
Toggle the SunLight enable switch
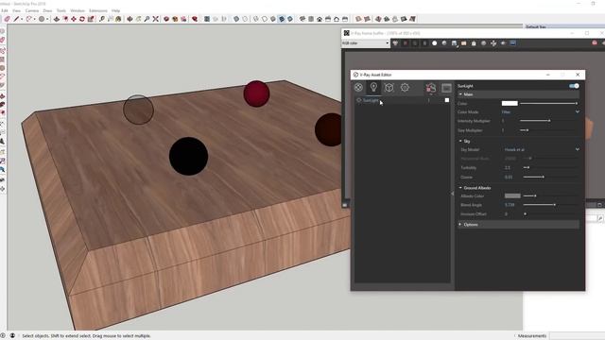[574, 86]
